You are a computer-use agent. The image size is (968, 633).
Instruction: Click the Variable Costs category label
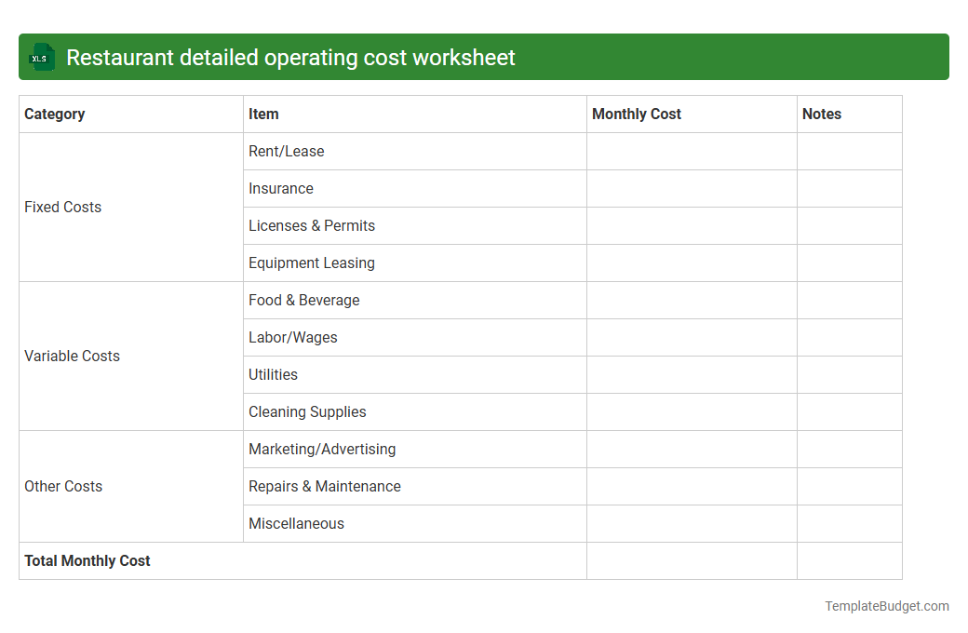[73, 356]
